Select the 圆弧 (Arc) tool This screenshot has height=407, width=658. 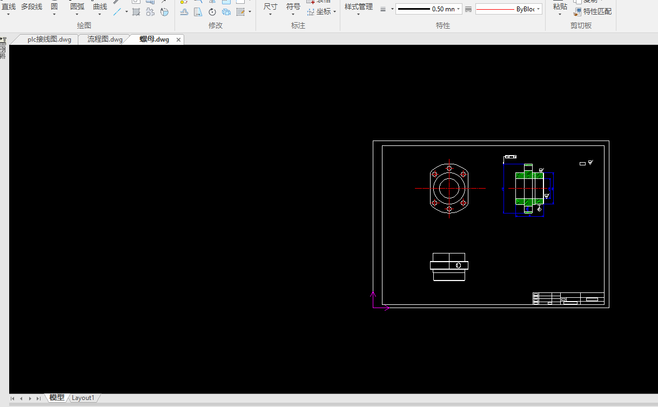pos(77,6)
